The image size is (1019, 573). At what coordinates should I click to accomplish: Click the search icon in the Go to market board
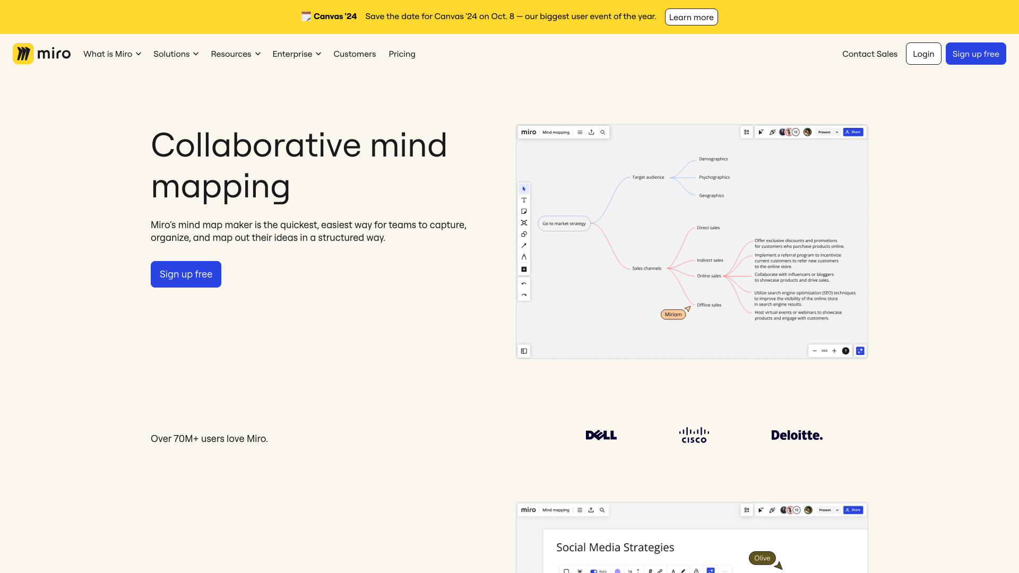click(x=603, y=132)
